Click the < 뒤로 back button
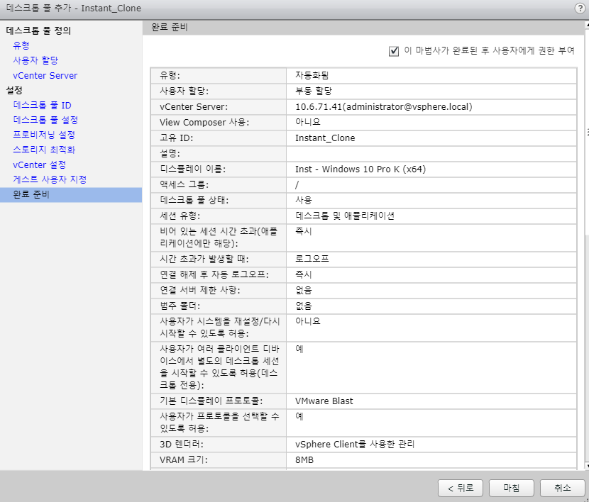This screenshot has height=502, width=589. click(x=460, y=488)
